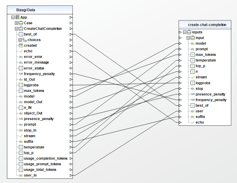Viewport: 237px width, 183px height.
Task: Select "frequency_penalty" in the create-chat-completion panel
Action: pos(211,100)
